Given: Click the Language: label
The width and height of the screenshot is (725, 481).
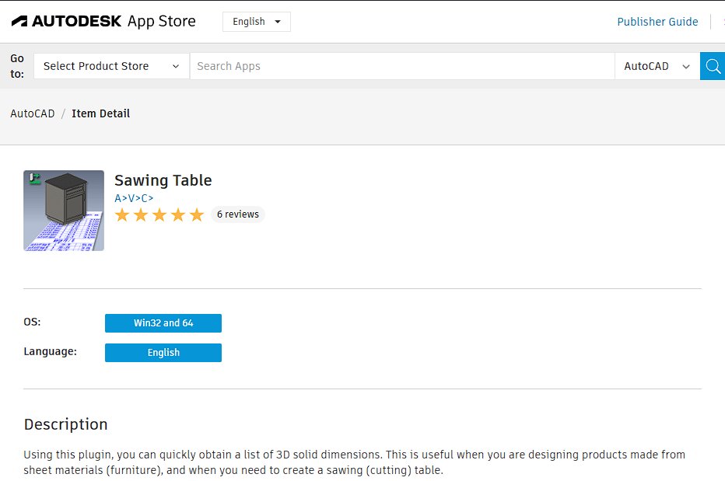Looking at the screenshot, I should tap(50, 352).
